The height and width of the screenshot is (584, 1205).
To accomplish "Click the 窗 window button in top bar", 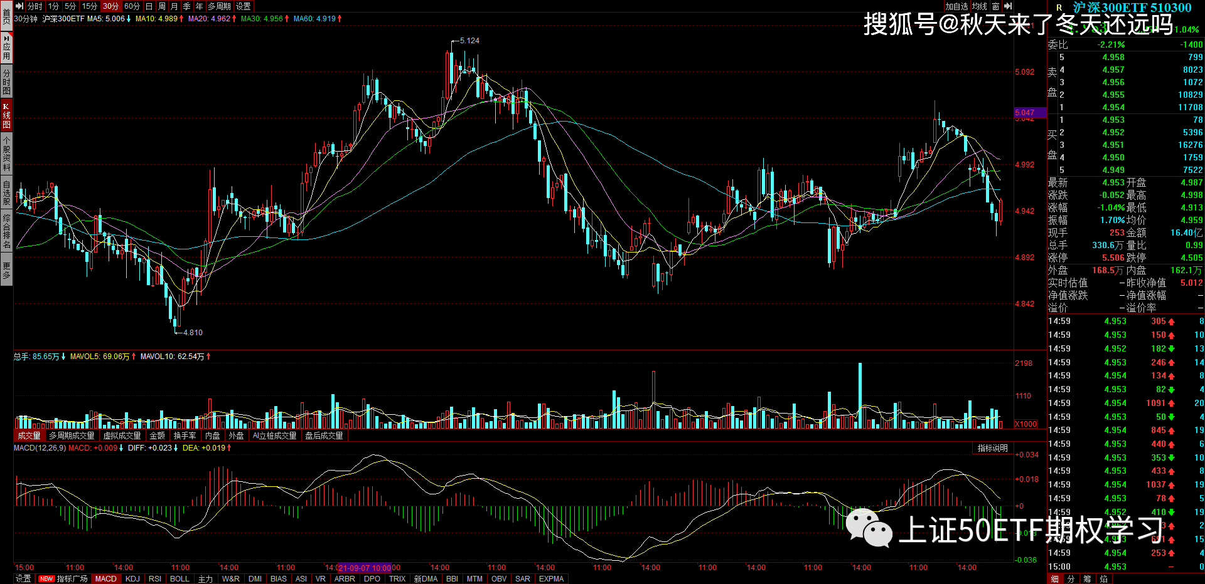I will pyautogui.click(x=995, y=6).
